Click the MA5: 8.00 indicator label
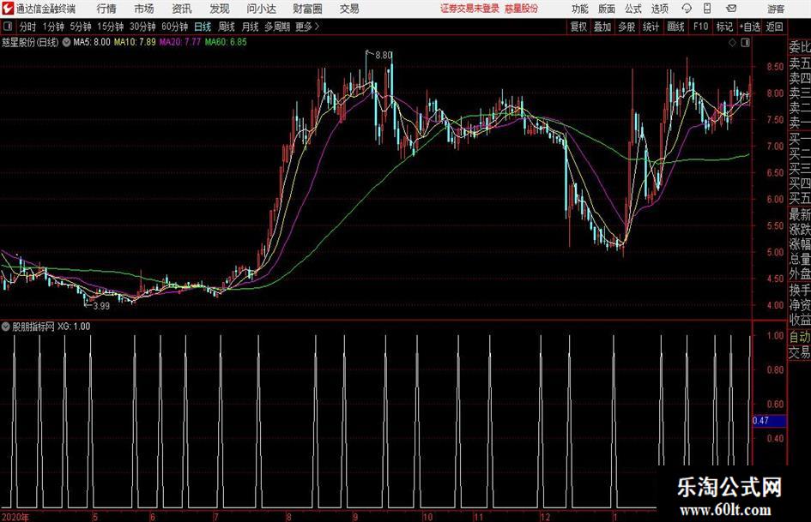The height and width of the screenshot is (522, 811). [x=92, y=42]
